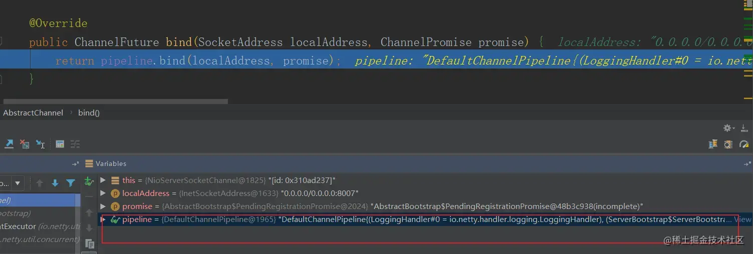Open the debug settings gear menu
753x254 pixels.
click(x=728, y=128)
